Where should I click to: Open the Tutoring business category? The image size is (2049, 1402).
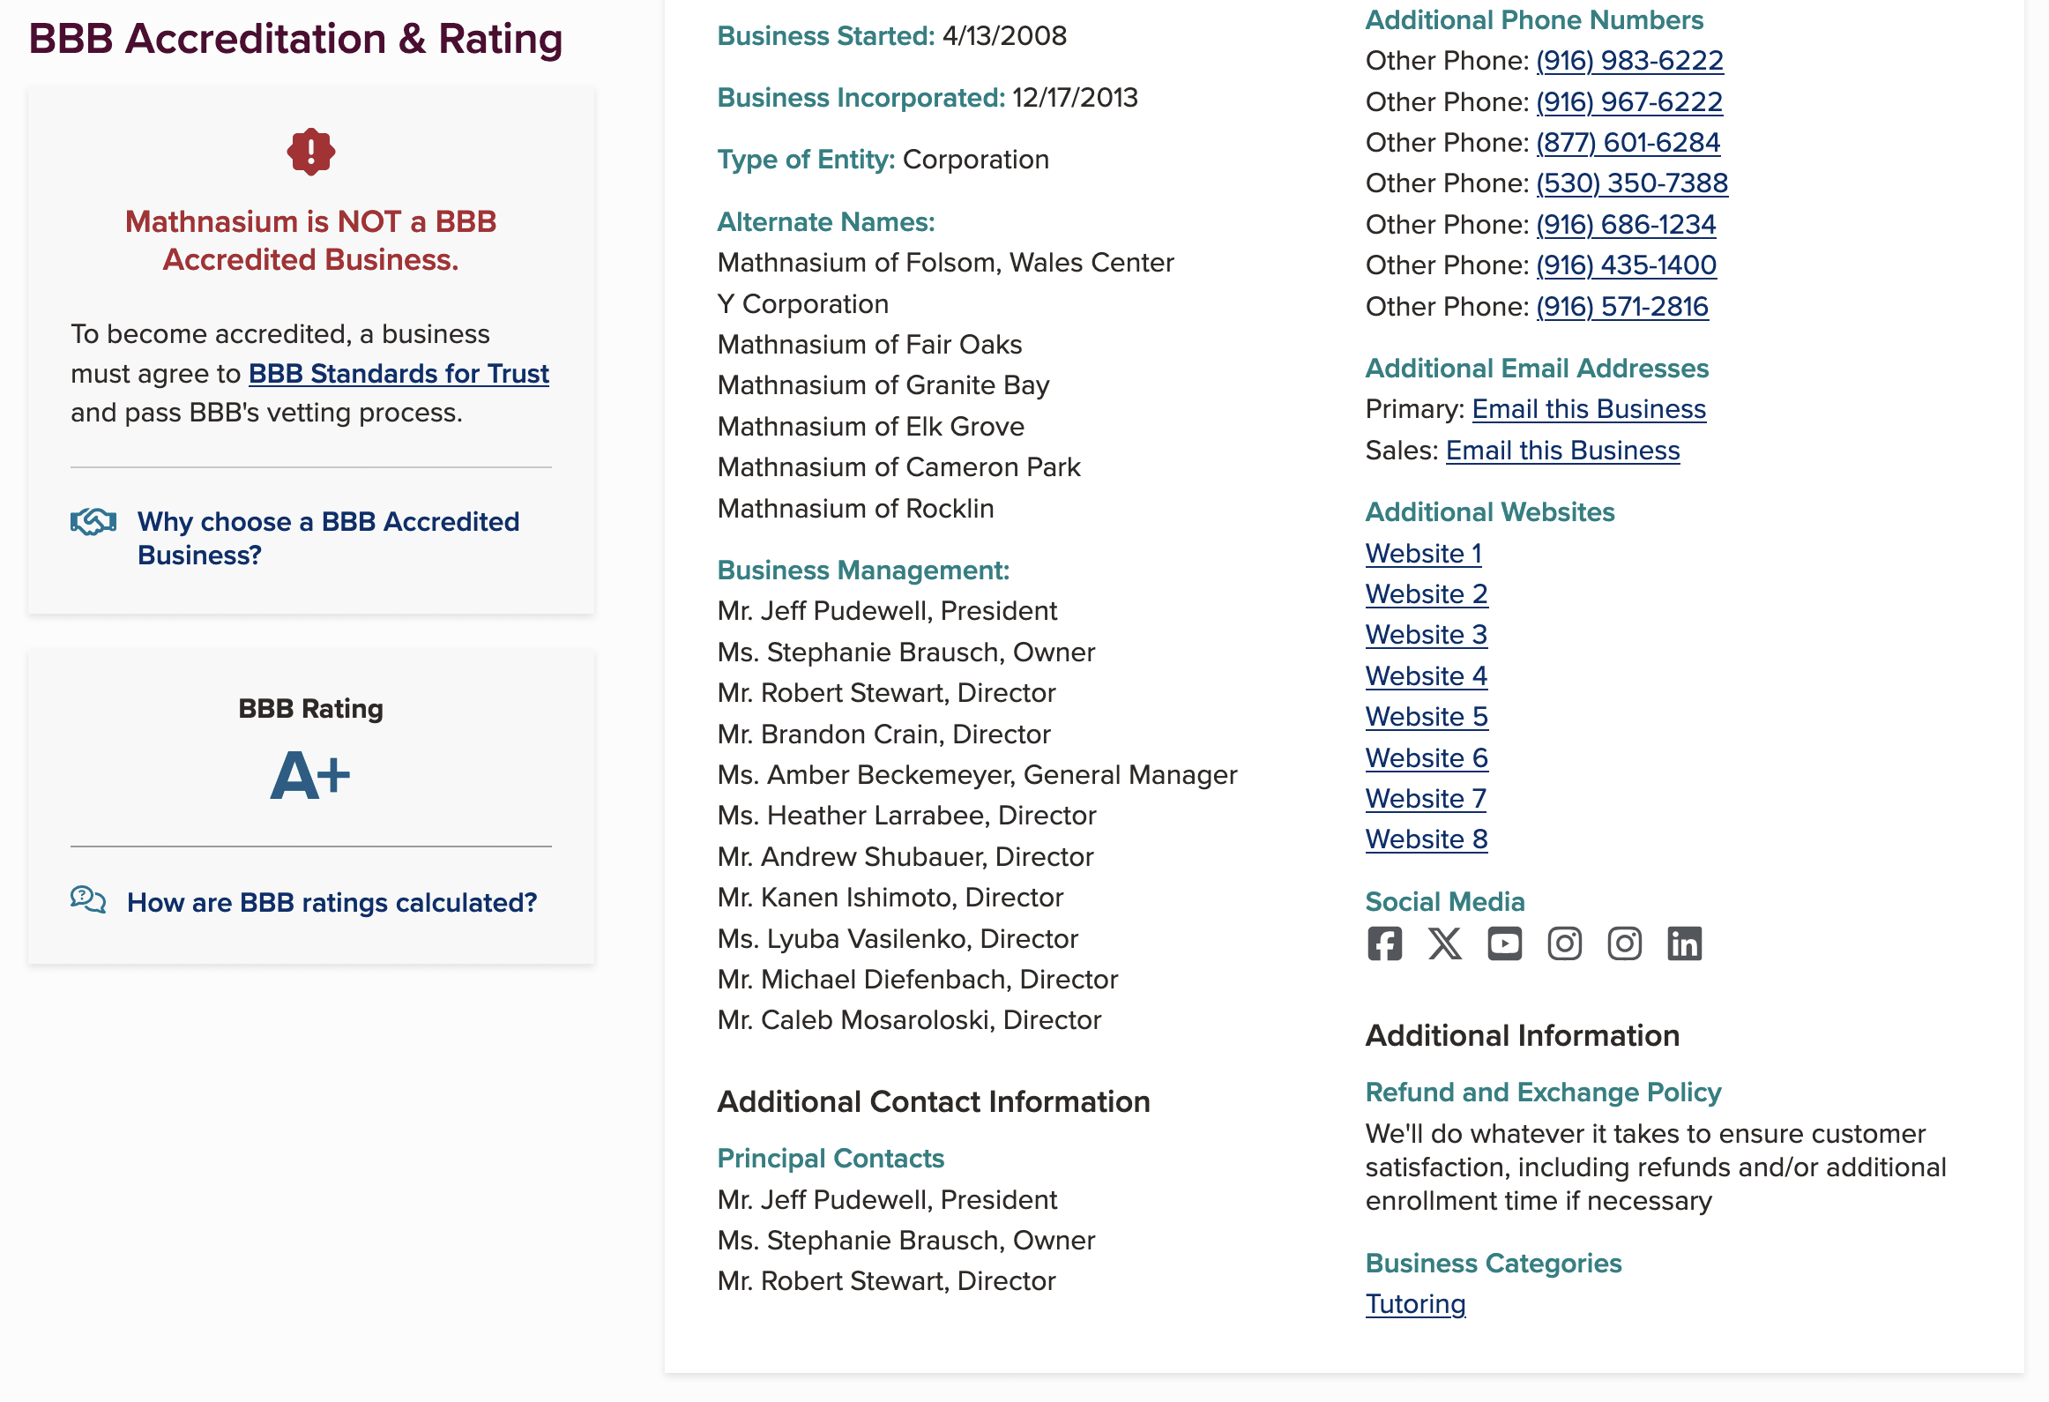click(1414, 1303)
